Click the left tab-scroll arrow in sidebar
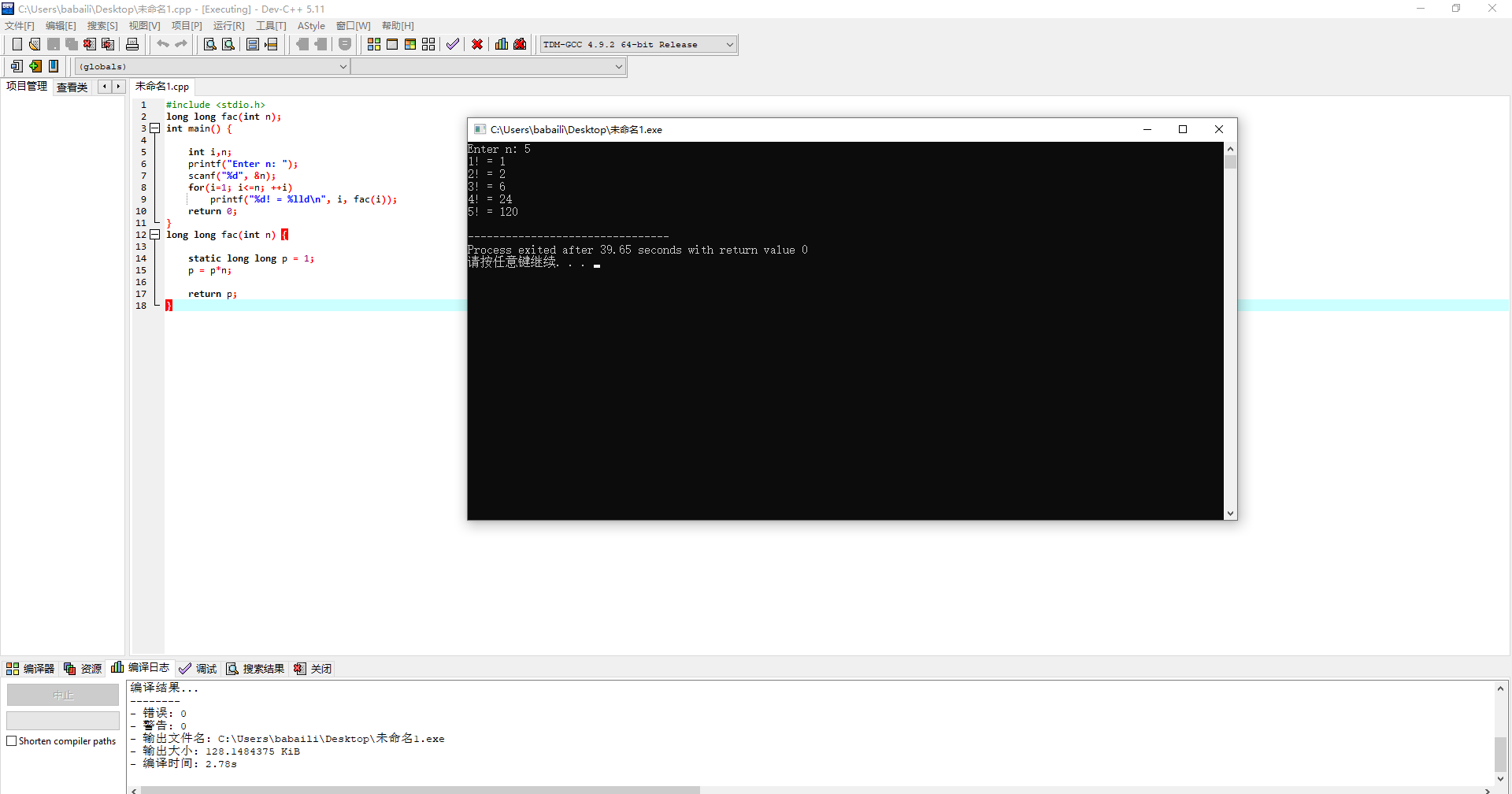Viewport: 1512px width, 794px height. click(x=104, y=87)
